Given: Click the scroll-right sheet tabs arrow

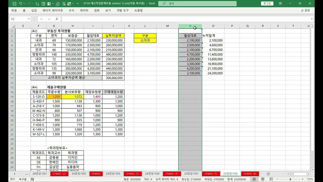Looking at the screenshot, I should point(20,174).
